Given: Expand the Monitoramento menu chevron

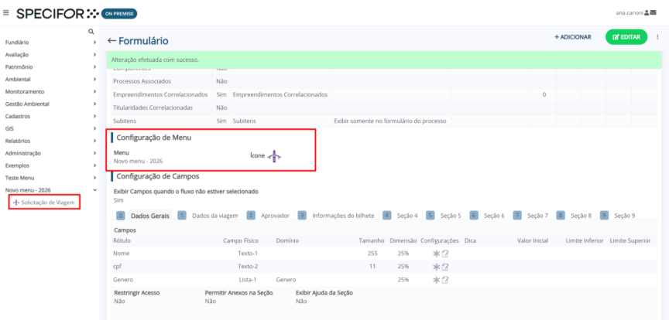Looking at the screenshot, I should [x=94, y=92].
